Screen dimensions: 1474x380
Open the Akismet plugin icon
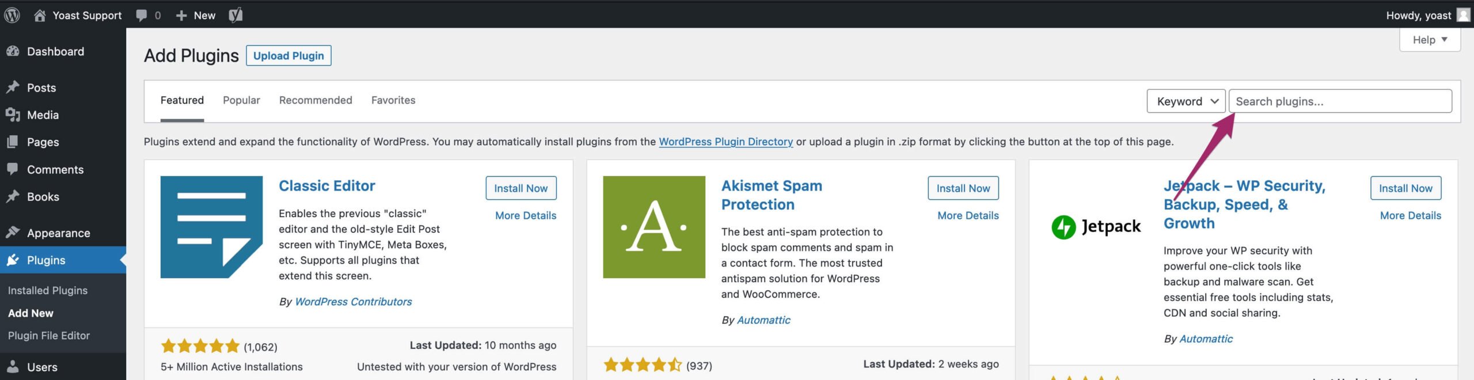click(x=654, y=227)
